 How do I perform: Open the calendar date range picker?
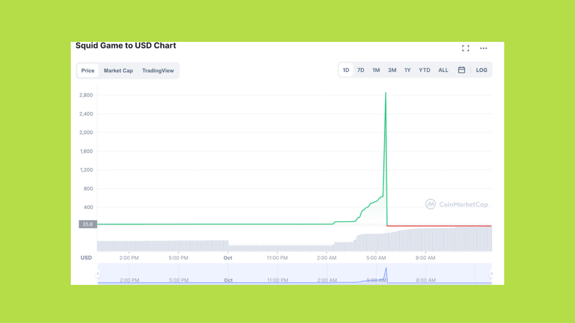(461, 70)
